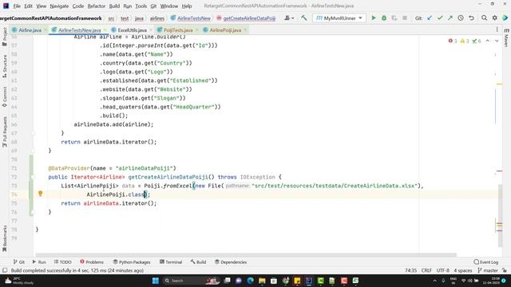Click the stop run square icon
Image resolution: width=511 pixels, height=287 pixels.
(x=405, y=18)
